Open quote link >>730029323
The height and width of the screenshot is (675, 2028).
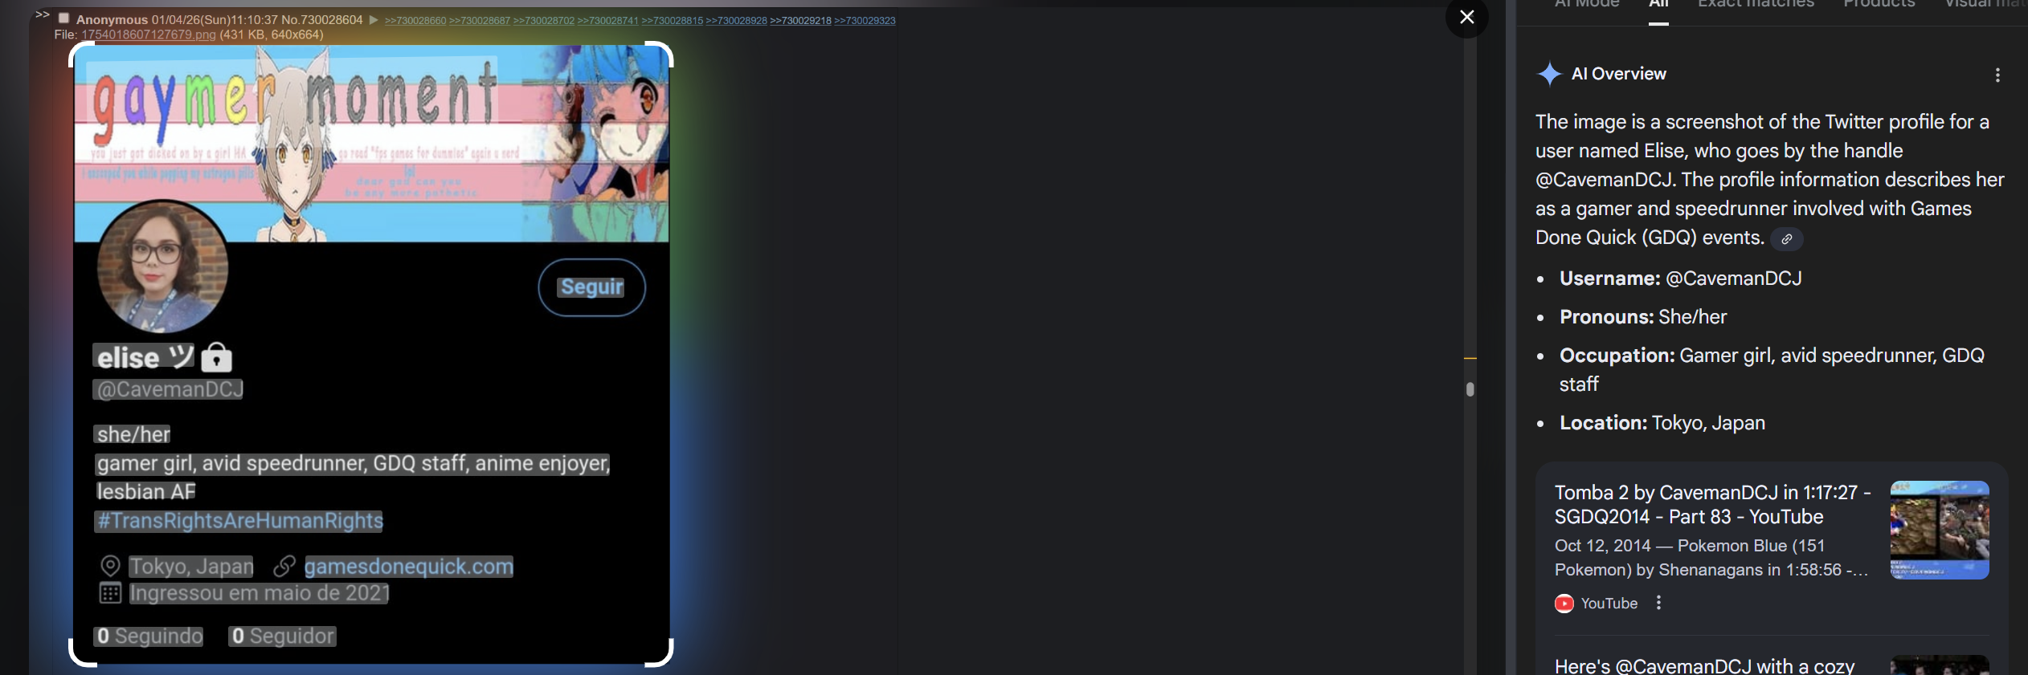coord(865,21)
